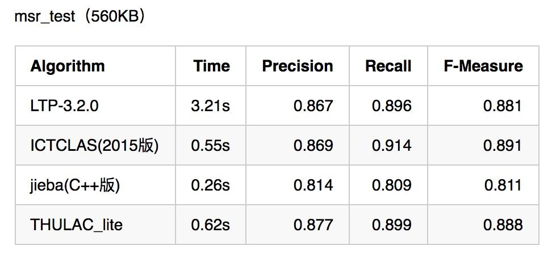
Task: Select the 0.891 F-Measure value
Action: [503, 146]
